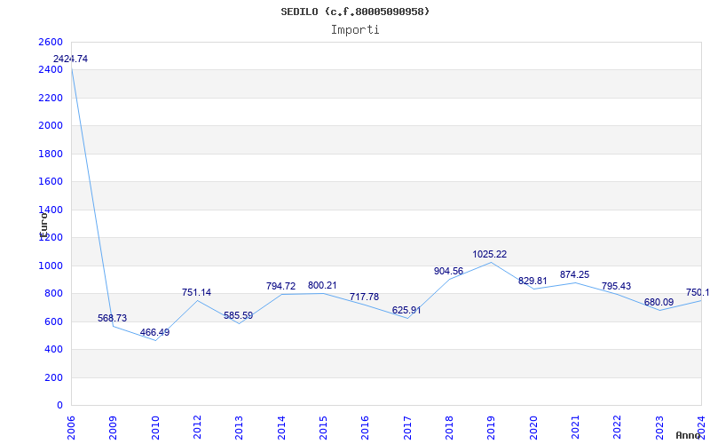
Task: Click the 2021 year axis label
Action: [575, 428]
